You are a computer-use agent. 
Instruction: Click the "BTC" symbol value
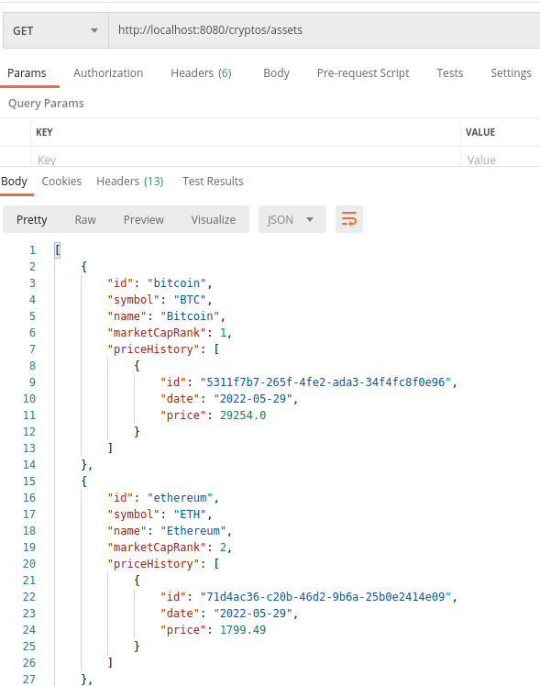click(190, 300)
